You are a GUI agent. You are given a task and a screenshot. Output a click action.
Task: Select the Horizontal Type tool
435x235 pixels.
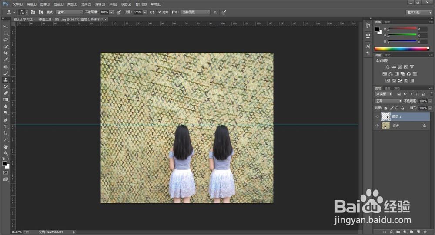pos(6,126)
